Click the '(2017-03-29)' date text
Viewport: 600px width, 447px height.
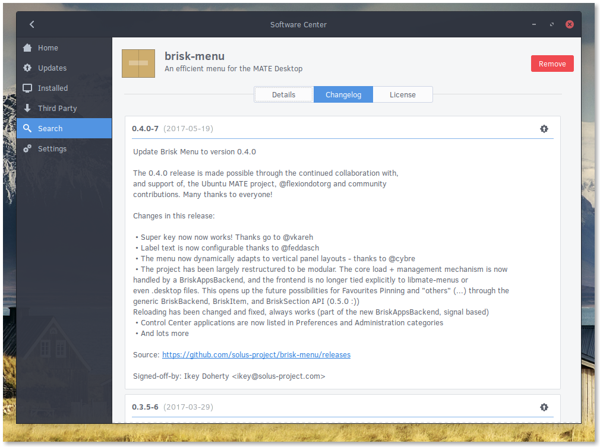(188, 407)
